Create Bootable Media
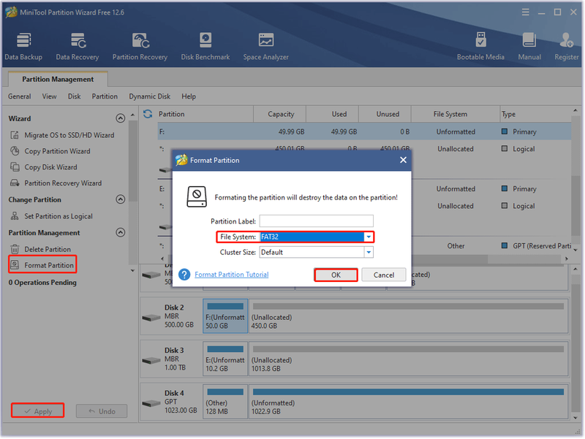 point(480,46)
